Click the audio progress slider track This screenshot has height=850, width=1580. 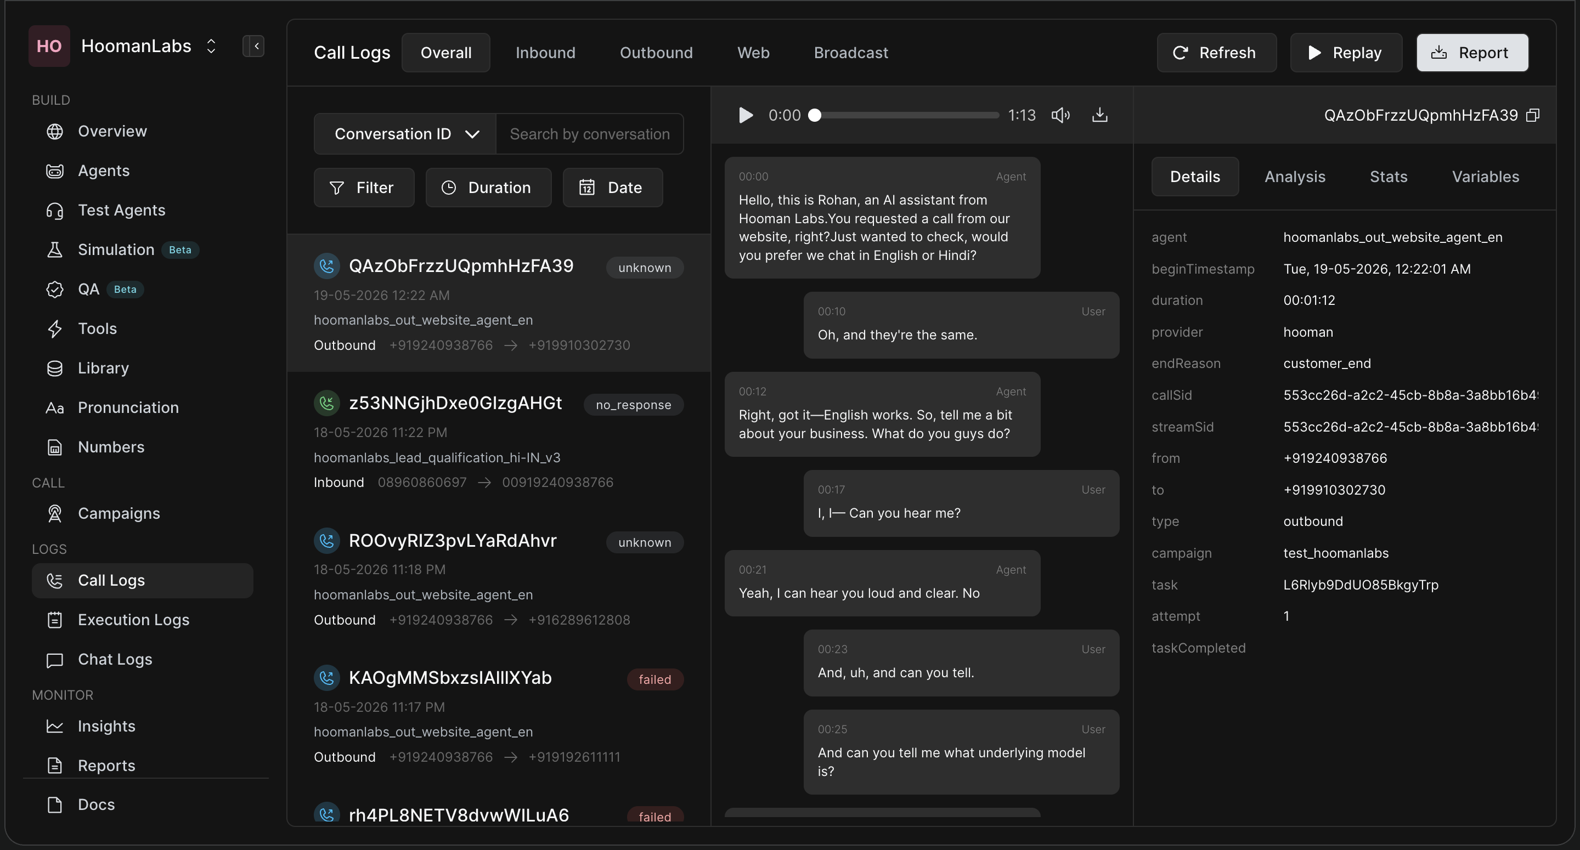(906, 115)
